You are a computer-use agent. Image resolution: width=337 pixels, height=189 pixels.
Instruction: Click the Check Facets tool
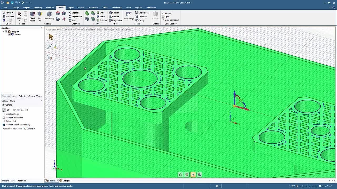coord(32,16)
